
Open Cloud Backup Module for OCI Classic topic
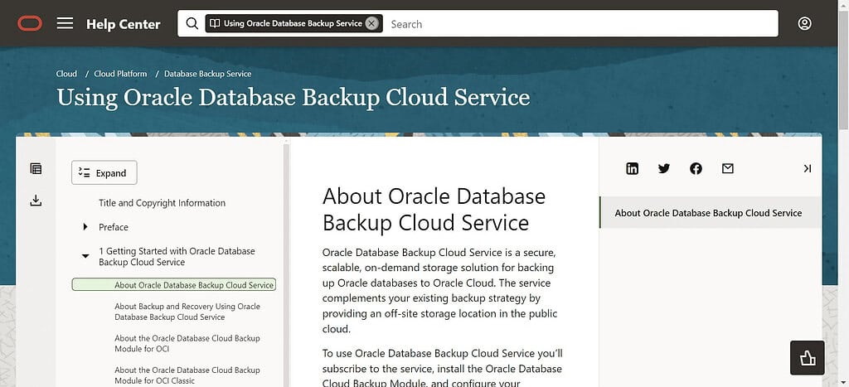[x=187, y=375]
